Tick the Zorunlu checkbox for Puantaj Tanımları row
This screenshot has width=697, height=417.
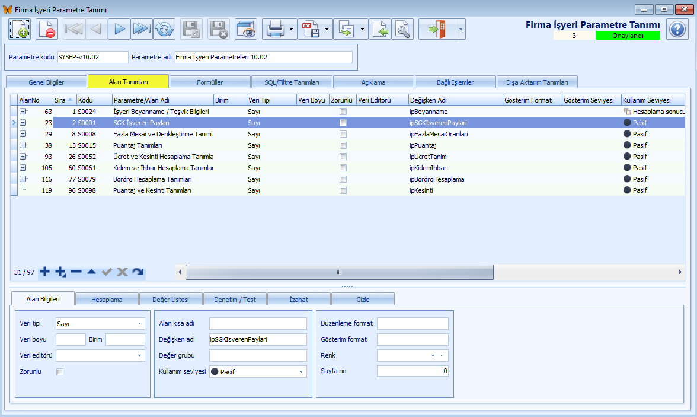coord(343,145)
